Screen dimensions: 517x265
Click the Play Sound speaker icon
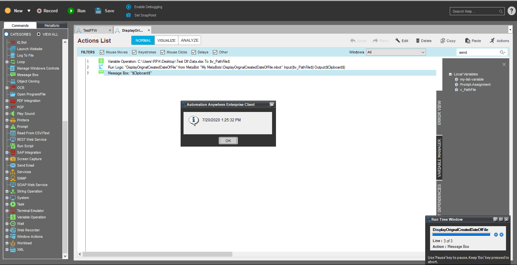[x=13, y=114]
